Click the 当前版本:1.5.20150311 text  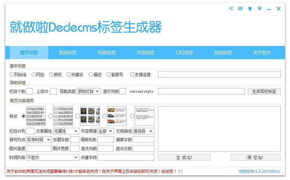coord(259,171)
